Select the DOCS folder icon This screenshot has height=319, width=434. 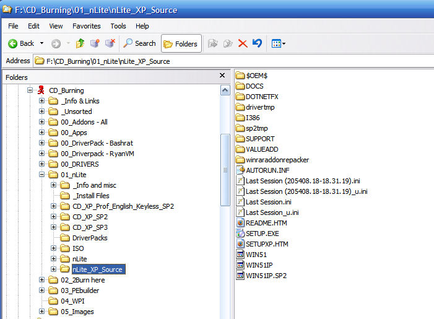pos(240,86)
